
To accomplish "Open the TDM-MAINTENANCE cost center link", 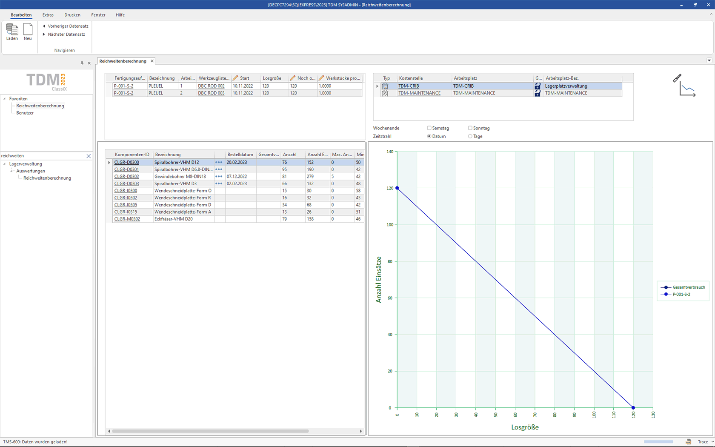I will pos(419,93).
